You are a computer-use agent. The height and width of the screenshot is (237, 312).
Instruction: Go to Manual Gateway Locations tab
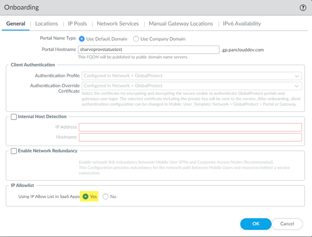(181, 24)
